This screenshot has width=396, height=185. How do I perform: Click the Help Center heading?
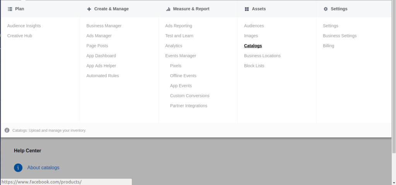(27, 151)
